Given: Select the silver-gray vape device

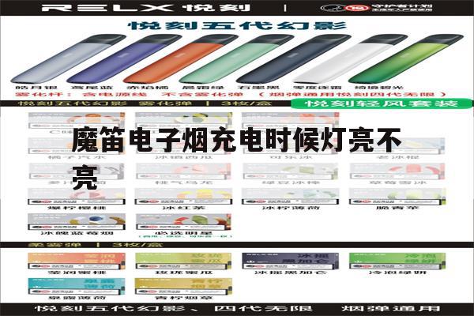Looking at the screenshot, I should (x=68, y=59).
